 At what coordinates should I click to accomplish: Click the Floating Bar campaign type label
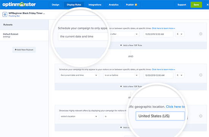tap(14, 16)
